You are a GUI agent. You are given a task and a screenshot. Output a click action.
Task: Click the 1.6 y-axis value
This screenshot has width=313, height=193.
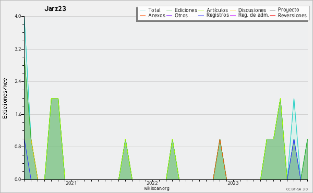[18, 114]
